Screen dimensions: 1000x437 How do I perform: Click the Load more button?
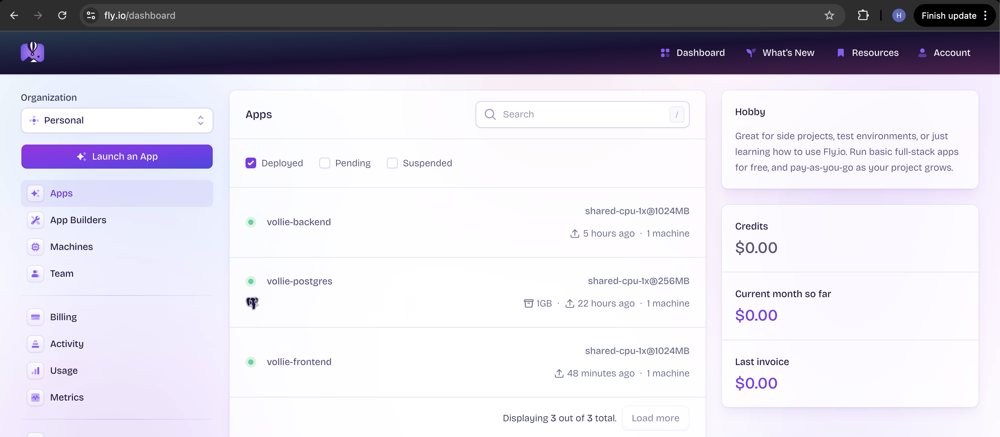tap(655, 418)
